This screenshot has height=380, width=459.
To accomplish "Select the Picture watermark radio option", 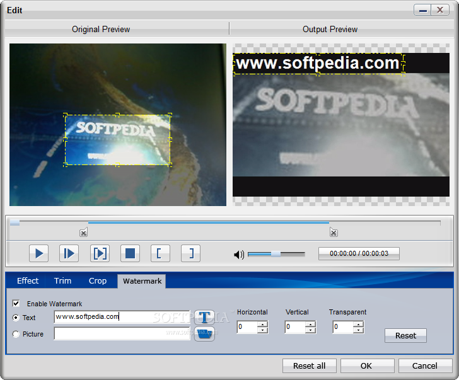I will [x=16, y=334].
